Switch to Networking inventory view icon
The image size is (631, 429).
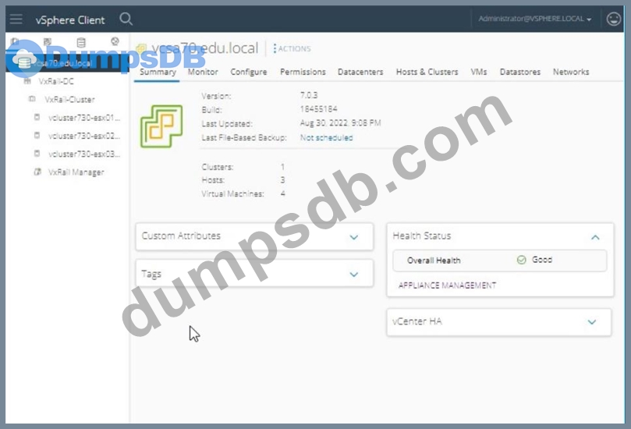click(115, 41)
